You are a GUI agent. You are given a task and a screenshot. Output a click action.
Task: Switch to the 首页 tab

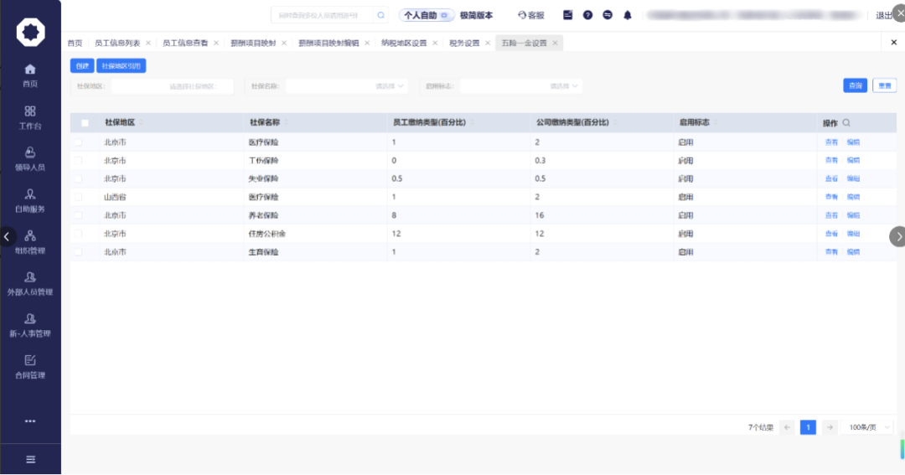tap(75, 43)
